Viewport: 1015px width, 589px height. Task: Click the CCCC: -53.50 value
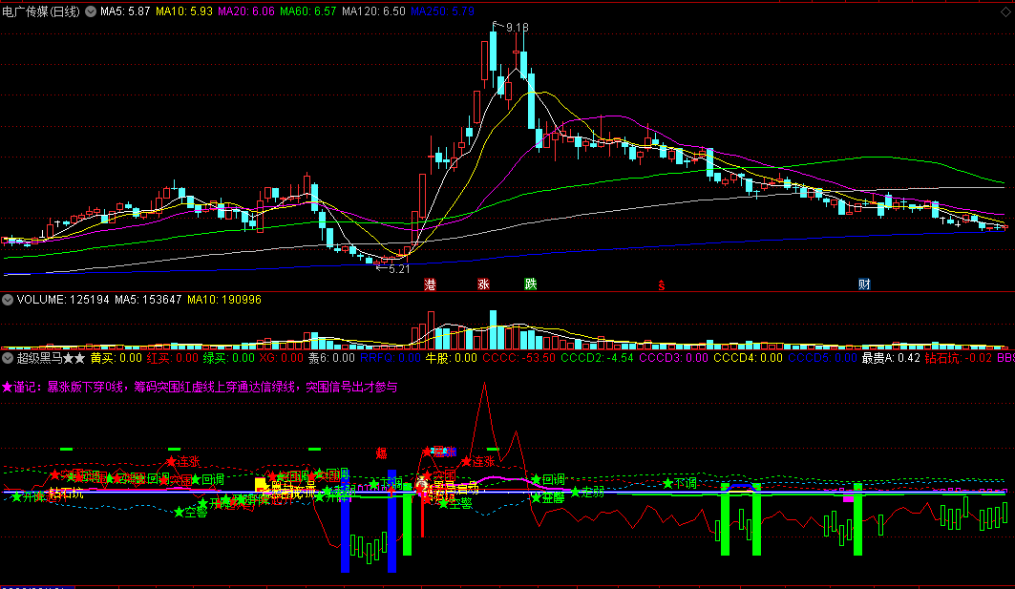[518, 358]
